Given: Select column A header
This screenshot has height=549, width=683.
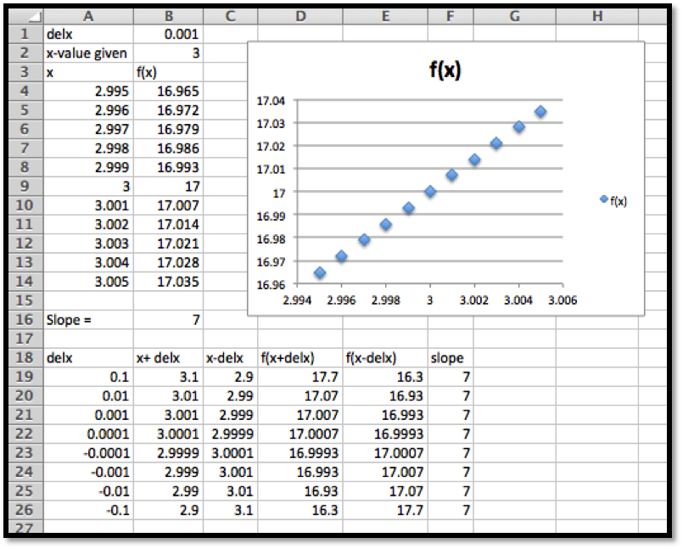Looking at the screenshot, I should click(88, 17).
